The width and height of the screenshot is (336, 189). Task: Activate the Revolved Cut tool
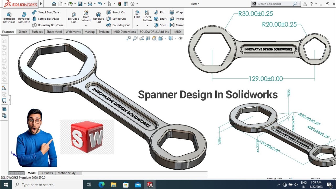coord(98,18)
